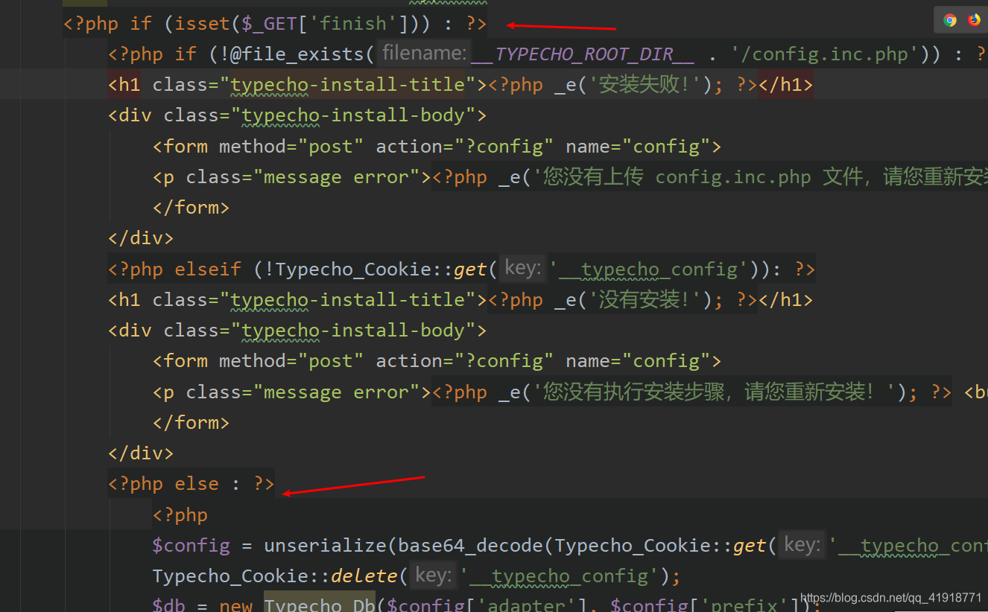Click the unserialize function call
The height and width of the screenshot is (612, 988).
coord(326,546)
